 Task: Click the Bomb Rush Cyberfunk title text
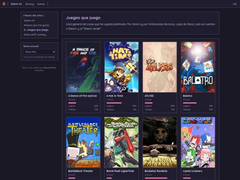120,171
